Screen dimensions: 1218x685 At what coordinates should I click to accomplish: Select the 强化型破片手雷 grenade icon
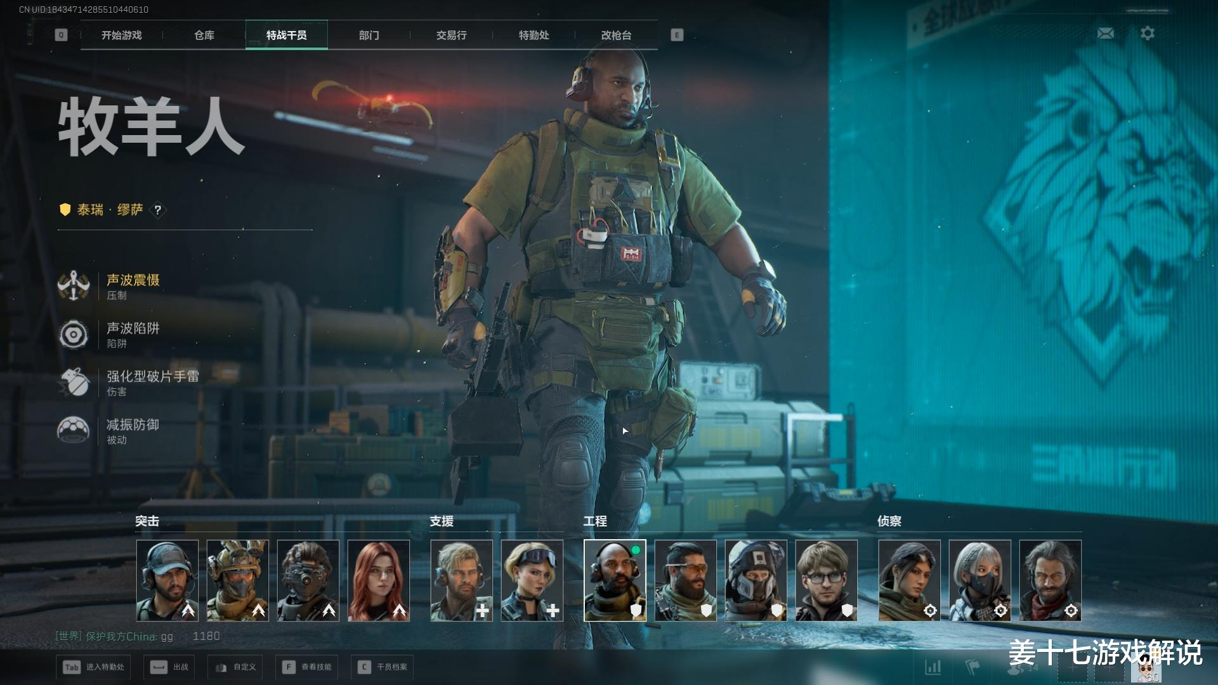(74, 382)
